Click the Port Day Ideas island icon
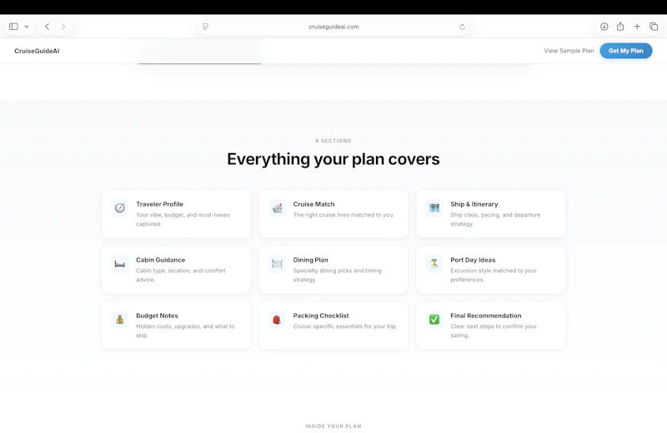 pyautogui.click(x=434, y=264)
